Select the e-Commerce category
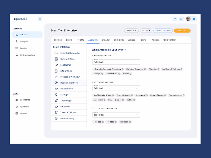 (69, 89)
